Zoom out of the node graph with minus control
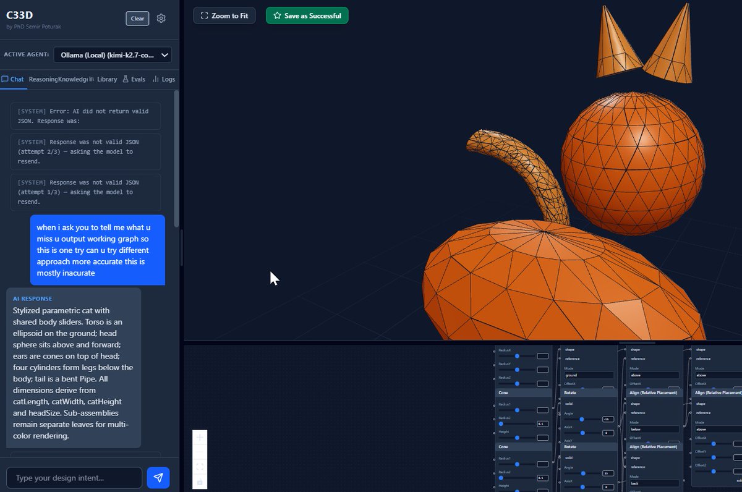Viewport: 742px width, 492px height. pyautogui.click(x=200, y=452)
